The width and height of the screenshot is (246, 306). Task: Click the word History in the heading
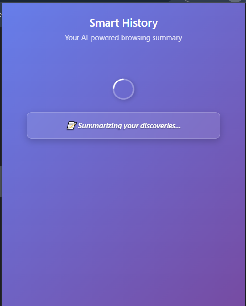[140, 23]
